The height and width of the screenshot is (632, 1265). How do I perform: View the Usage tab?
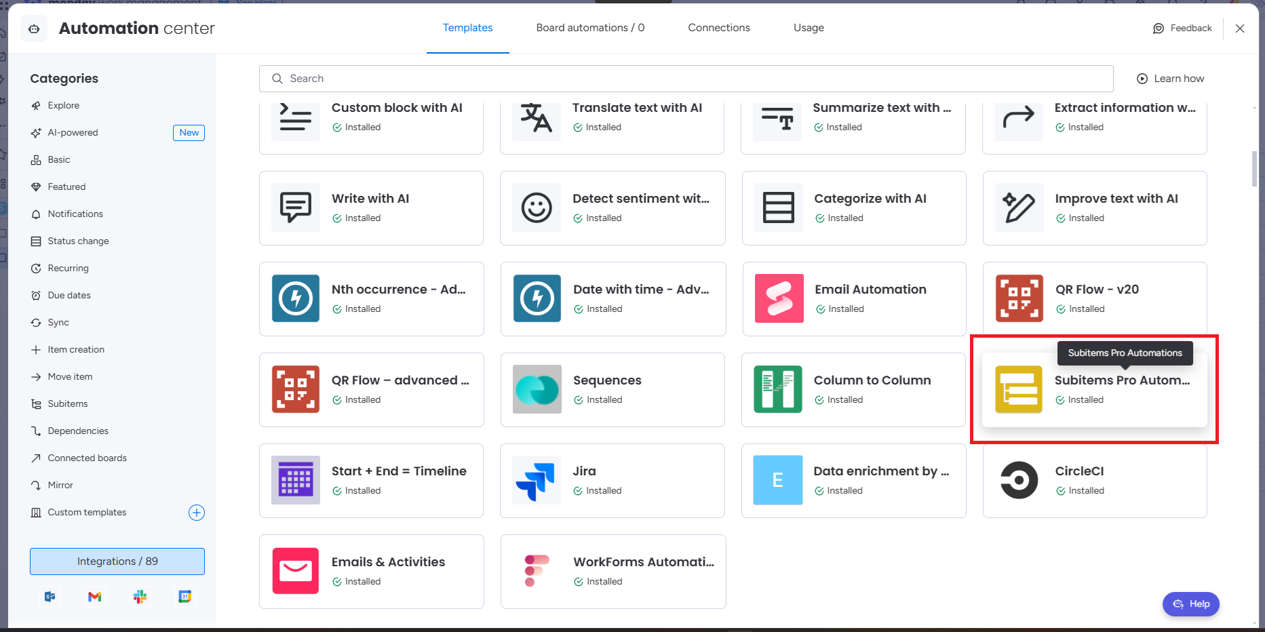[809, 28]
